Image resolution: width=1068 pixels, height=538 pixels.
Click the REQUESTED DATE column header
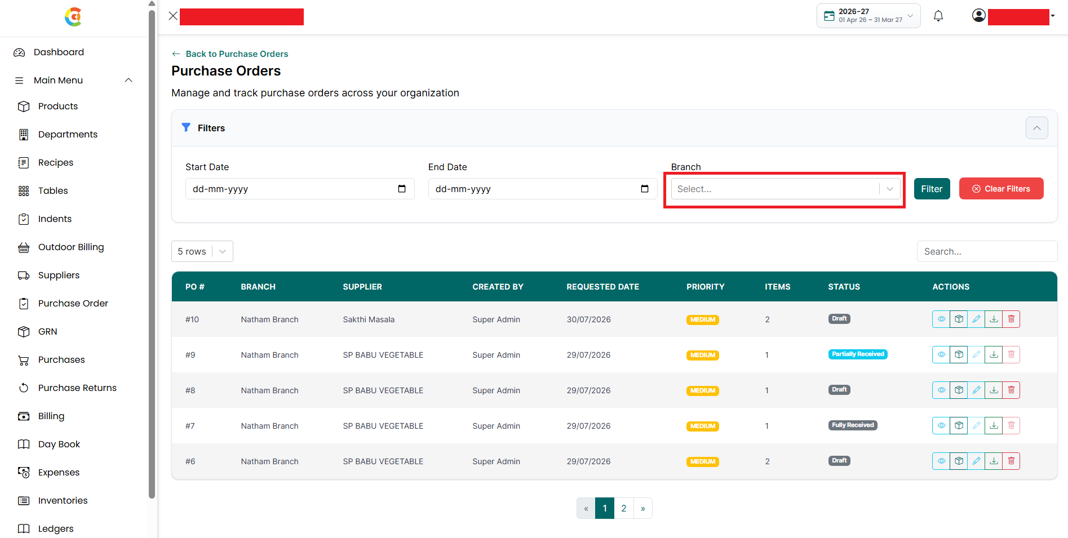pos(603,287)
